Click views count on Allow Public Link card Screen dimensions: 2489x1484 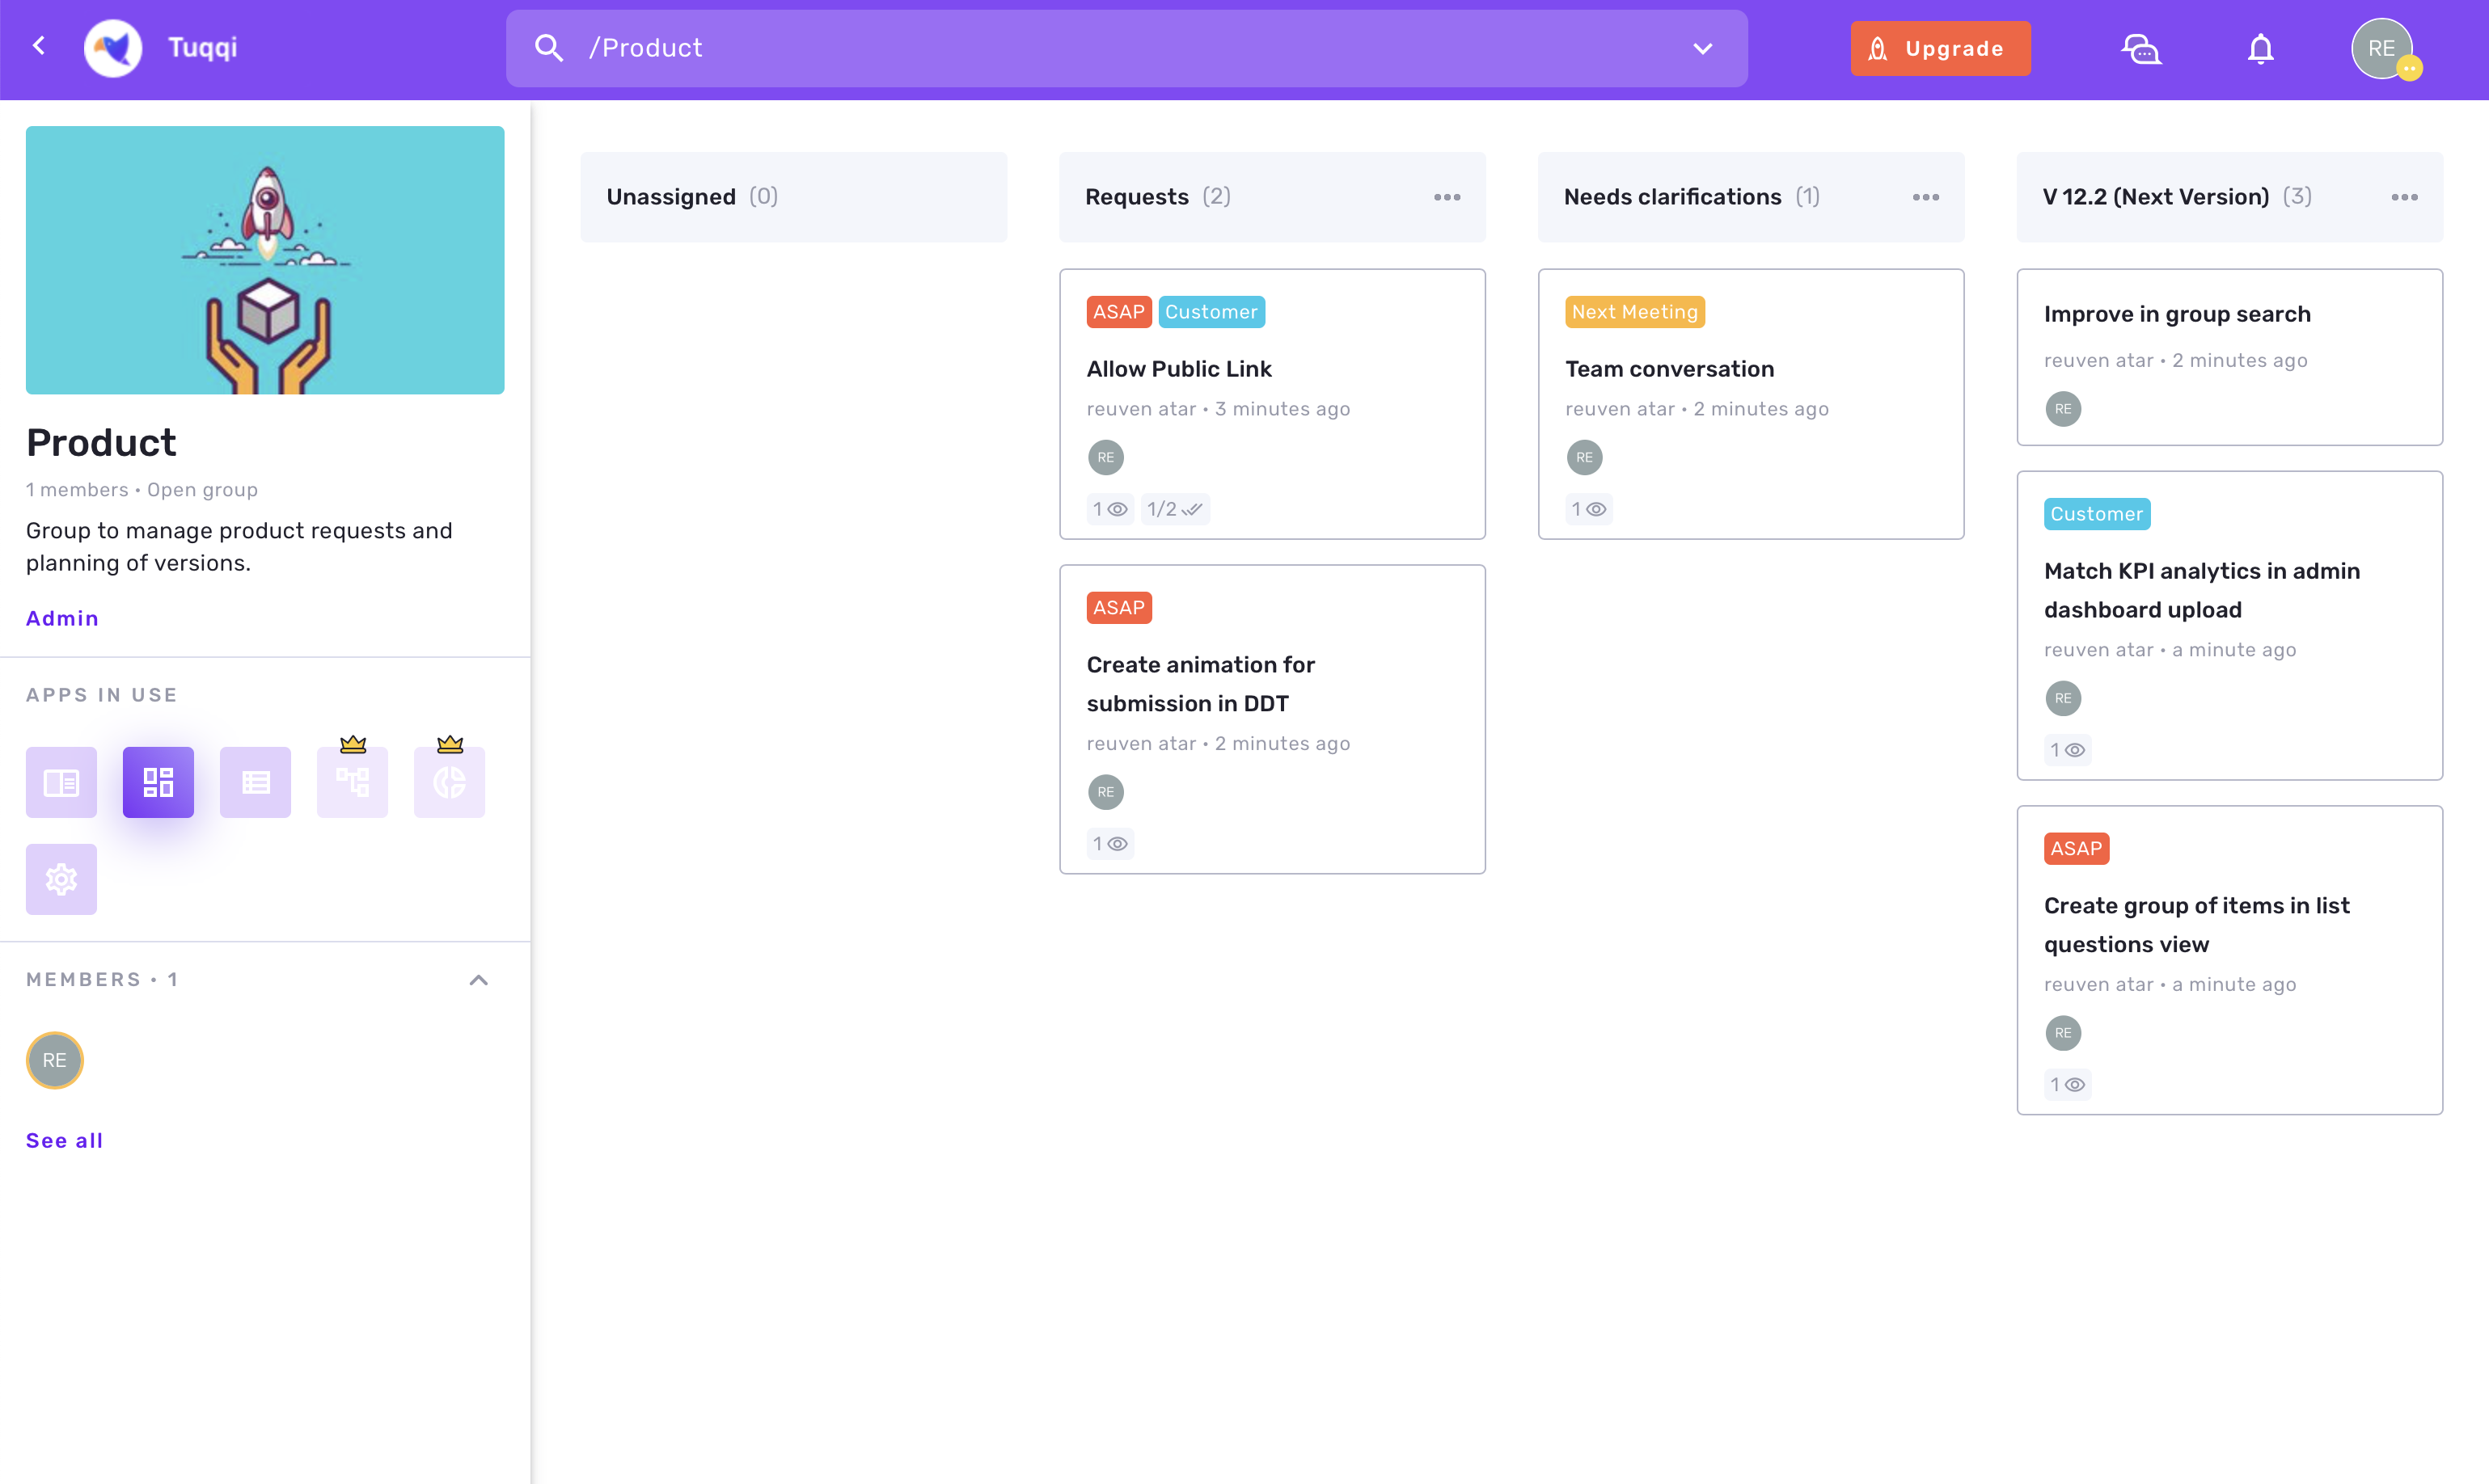coord(1109,509)
